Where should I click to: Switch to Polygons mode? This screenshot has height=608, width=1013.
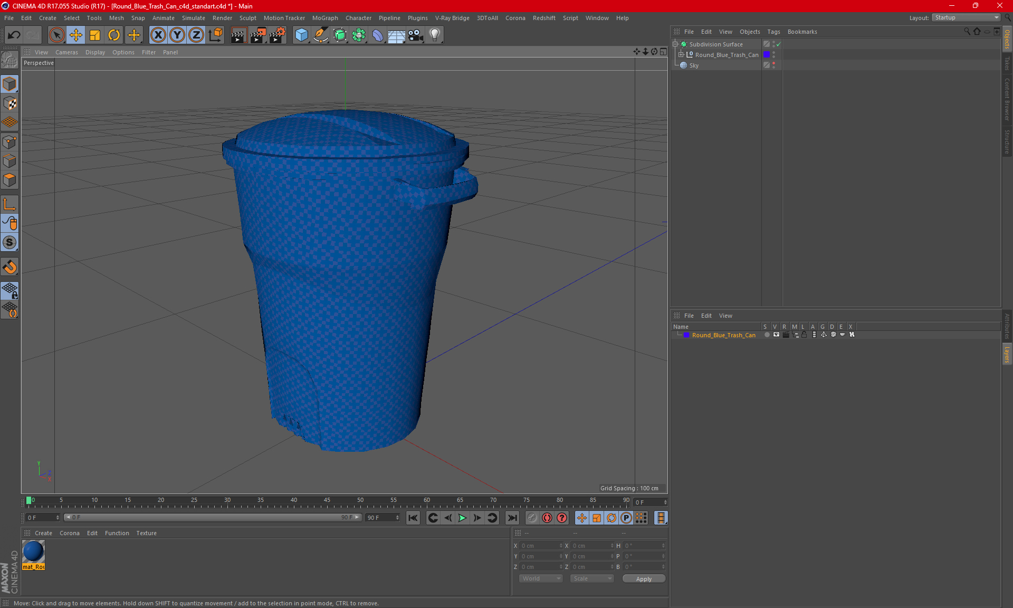point(9,180)
